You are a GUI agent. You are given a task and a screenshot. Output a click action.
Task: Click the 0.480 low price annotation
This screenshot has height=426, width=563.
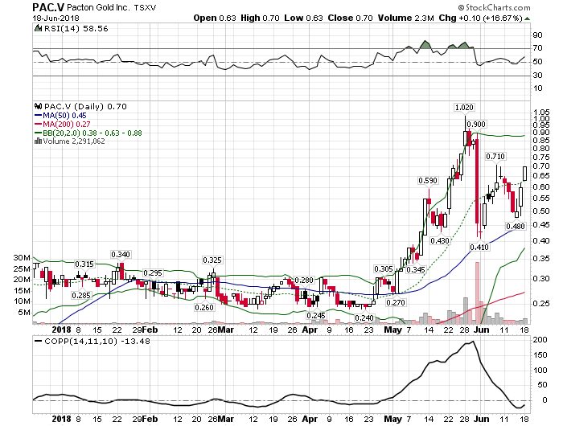pos(516,227)
